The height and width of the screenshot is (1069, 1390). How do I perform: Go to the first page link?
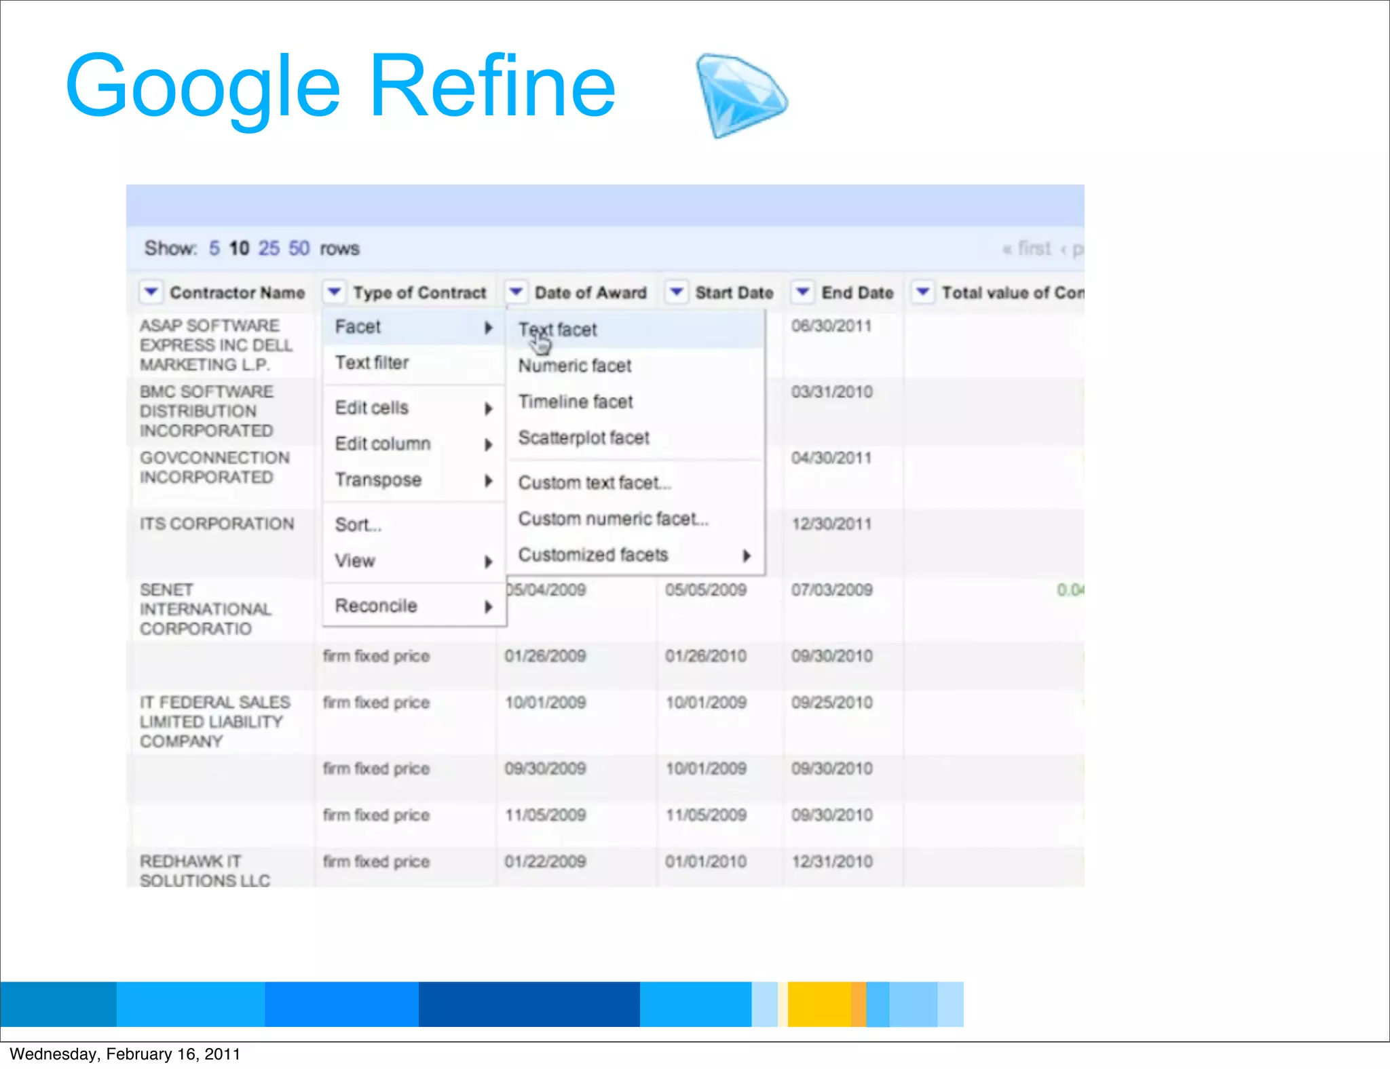pyautogui.click(x=1027, y=249)
